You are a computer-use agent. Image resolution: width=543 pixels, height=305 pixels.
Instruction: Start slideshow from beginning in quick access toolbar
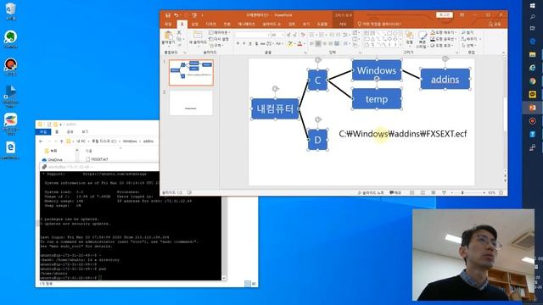(194, 15)
